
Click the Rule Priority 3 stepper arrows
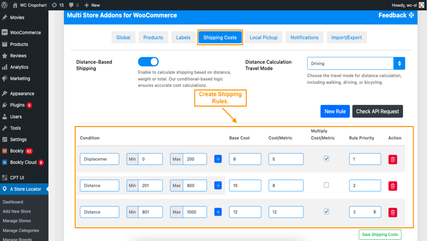tap(375, 212)
